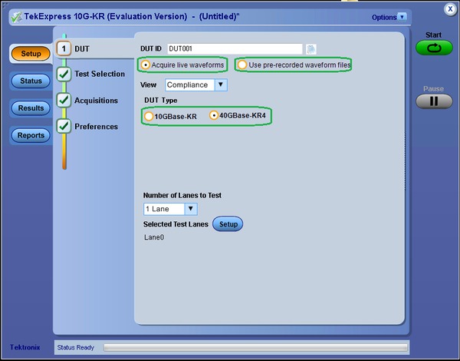Switch to the Setup panel tab
This screenshot has height=361, width=460.
pos(31,54)
